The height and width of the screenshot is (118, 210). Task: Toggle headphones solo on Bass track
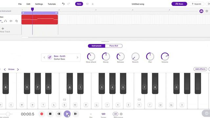click(6, 21)
